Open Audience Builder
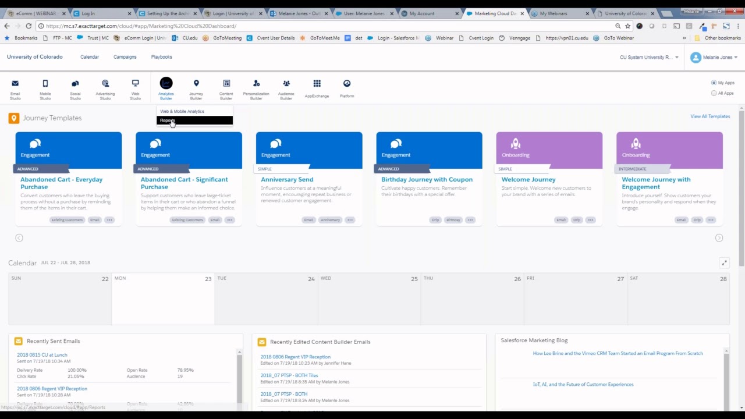The width and height of the screenshot is (745, 419). pos(286,89)
